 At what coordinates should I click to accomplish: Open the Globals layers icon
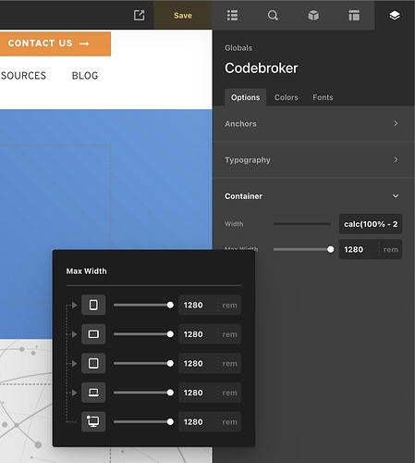click(395, 15)
